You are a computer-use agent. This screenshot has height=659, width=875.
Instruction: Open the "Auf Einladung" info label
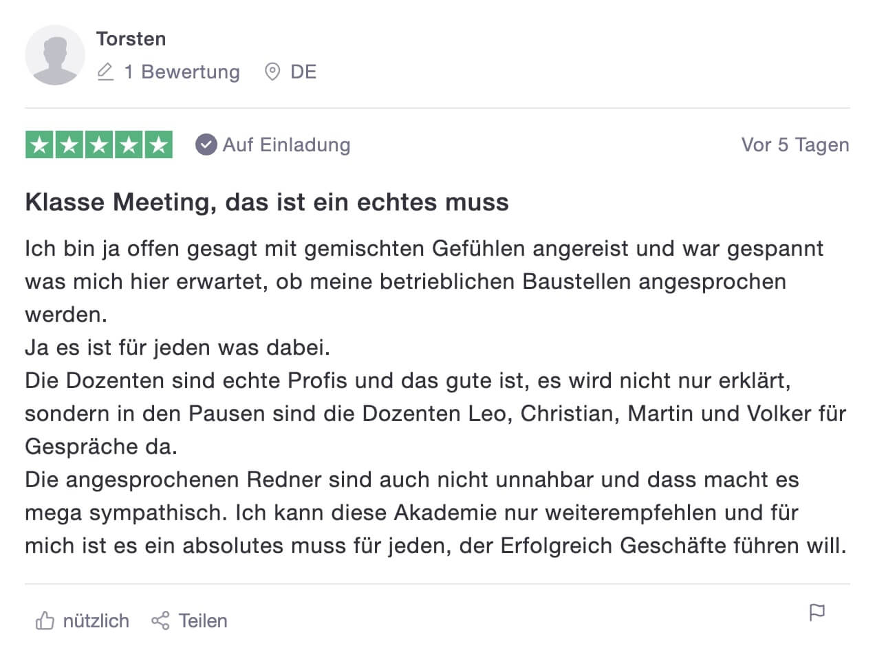tap(286, 144)
